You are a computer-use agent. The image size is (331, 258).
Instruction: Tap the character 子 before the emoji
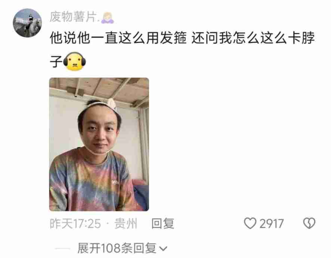[x=56, y=61]
